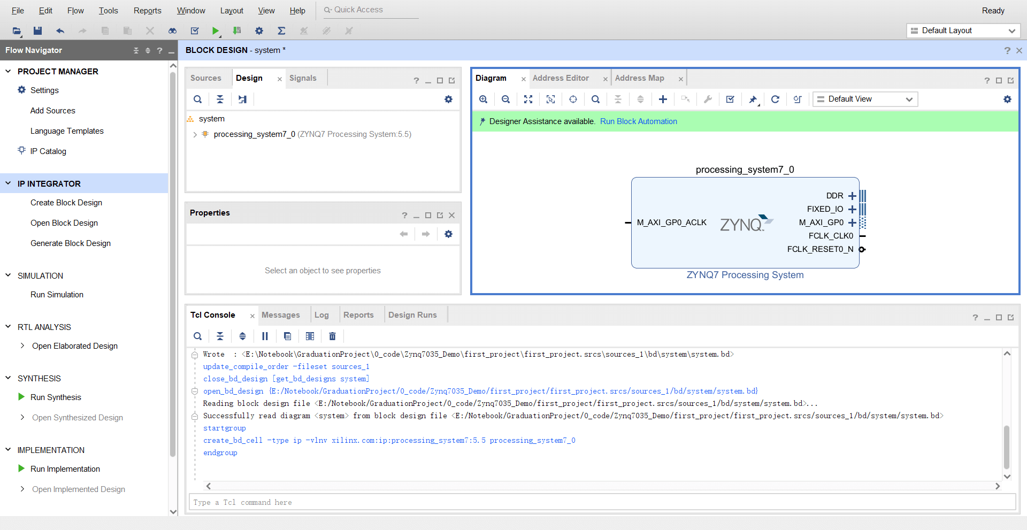Click the Validate Design checkbox icon in the Diagram
The image size is (1027, 530).
(730, 99)
